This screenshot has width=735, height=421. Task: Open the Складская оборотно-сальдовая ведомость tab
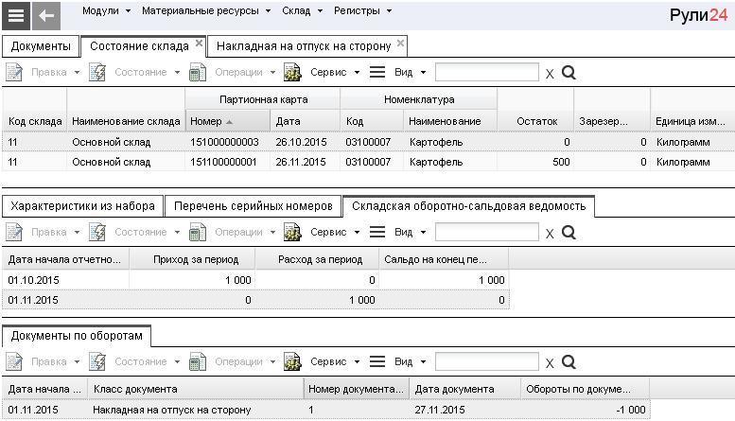coord(469,206)
